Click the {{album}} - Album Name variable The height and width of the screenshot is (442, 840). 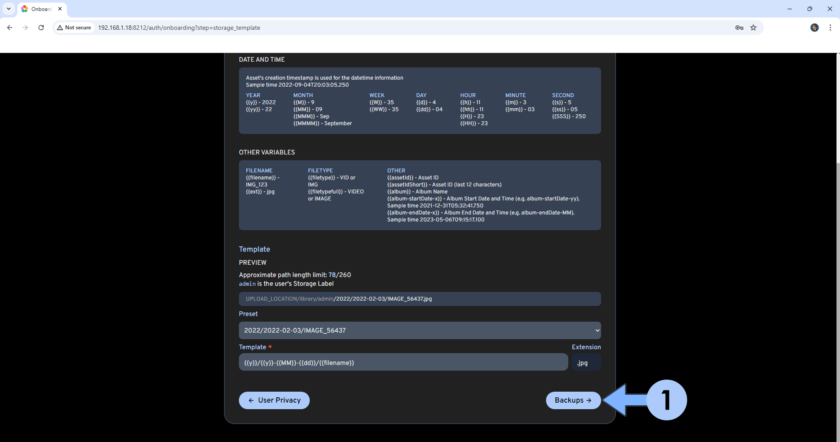(x=417, y=192)
